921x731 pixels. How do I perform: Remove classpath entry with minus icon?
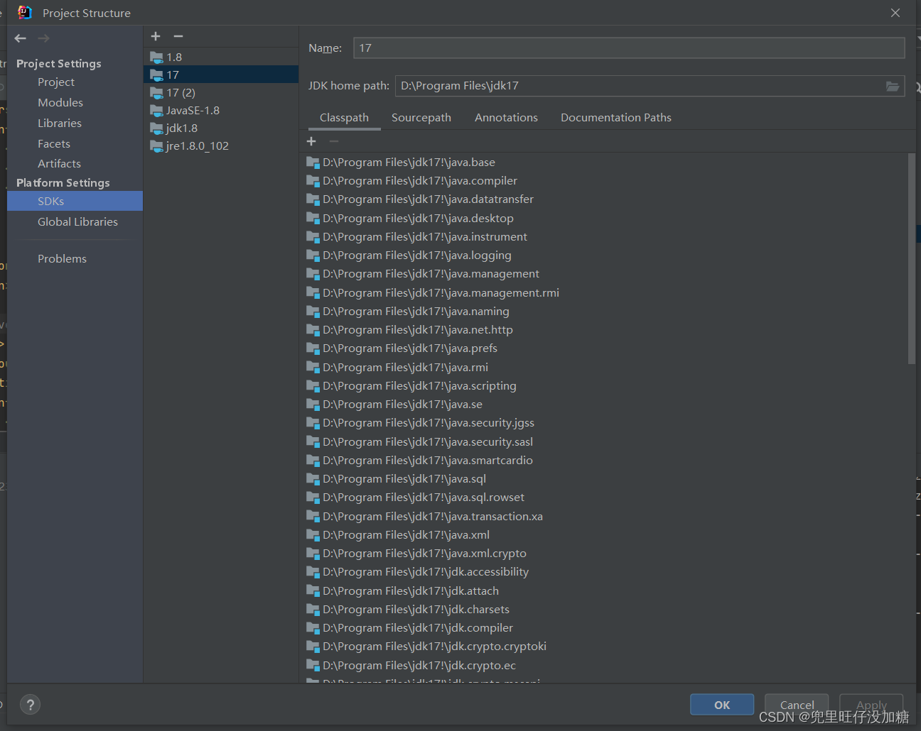334,141
